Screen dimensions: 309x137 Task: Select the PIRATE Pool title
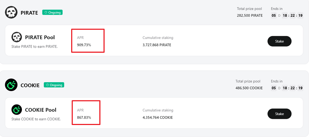40,37
